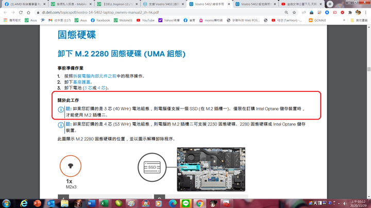Open the momo購物網 bookmark
Viewport: 371px width, 208px height.
[211, 20]
